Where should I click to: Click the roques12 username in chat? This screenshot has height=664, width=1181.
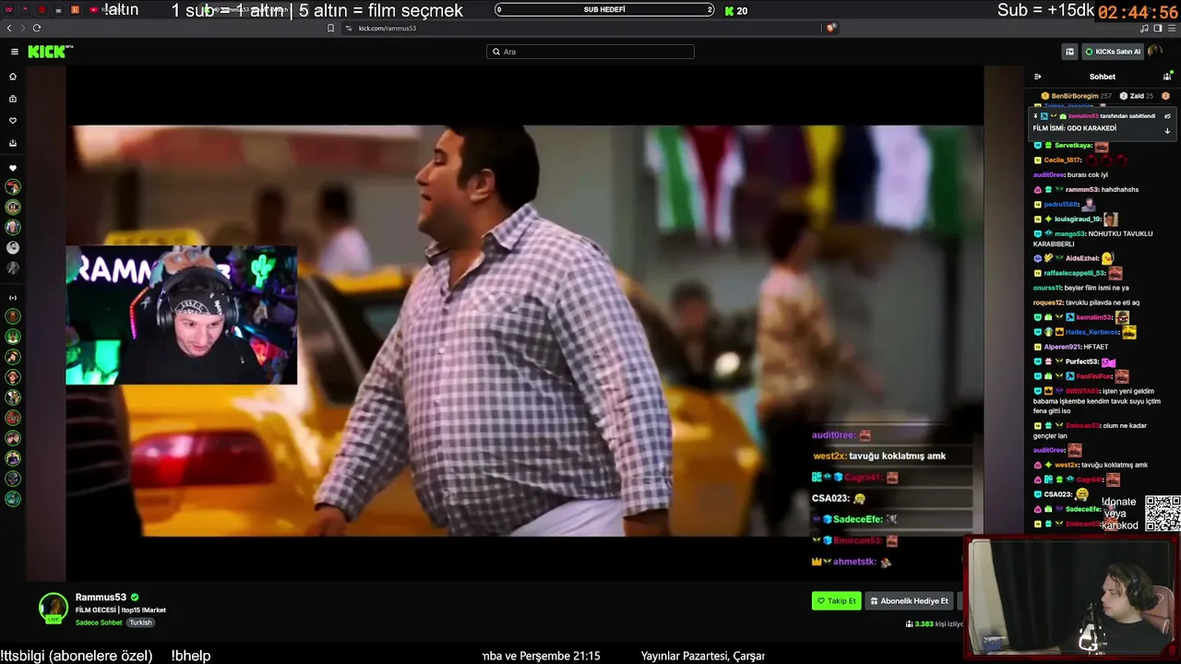1049,302
